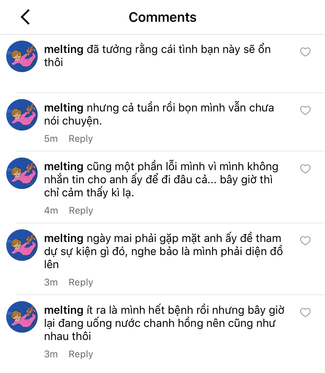
Task: Open melting's avatar on 'ngày mai phải' comment
Action: pyautogui.click(x=22, y=245)
